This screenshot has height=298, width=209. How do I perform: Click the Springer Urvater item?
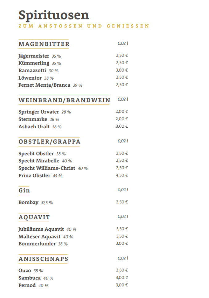(x=39, y=112)
